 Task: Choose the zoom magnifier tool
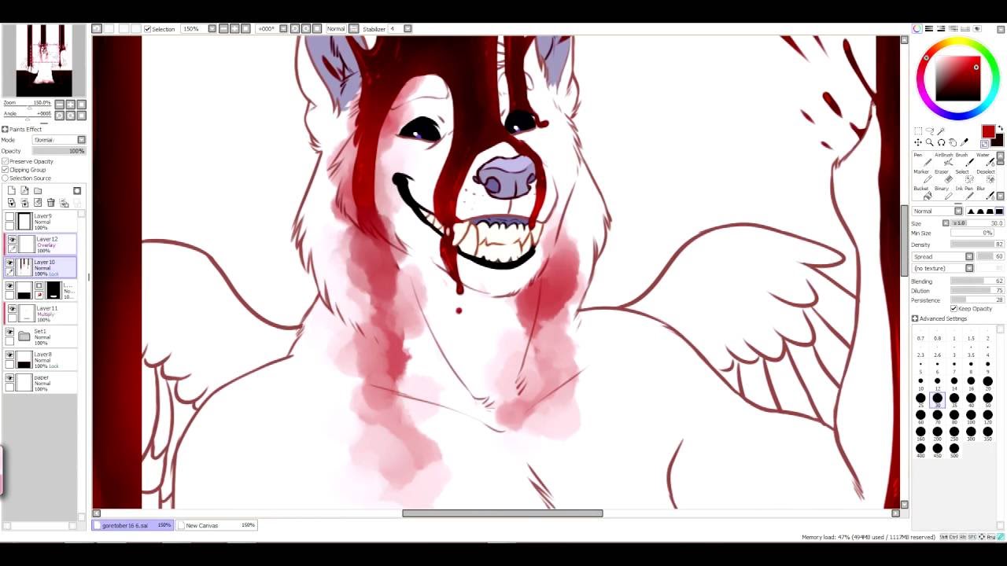929,142
